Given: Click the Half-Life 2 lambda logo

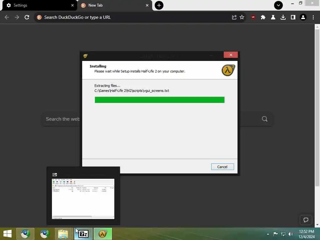Looking at the screenshot, I should click(x=228, y=70).
